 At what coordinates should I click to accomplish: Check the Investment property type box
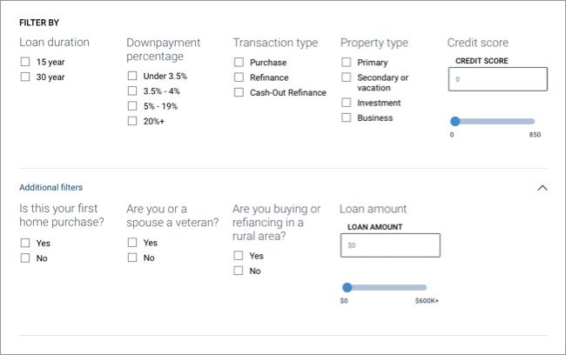coord(346,103)
